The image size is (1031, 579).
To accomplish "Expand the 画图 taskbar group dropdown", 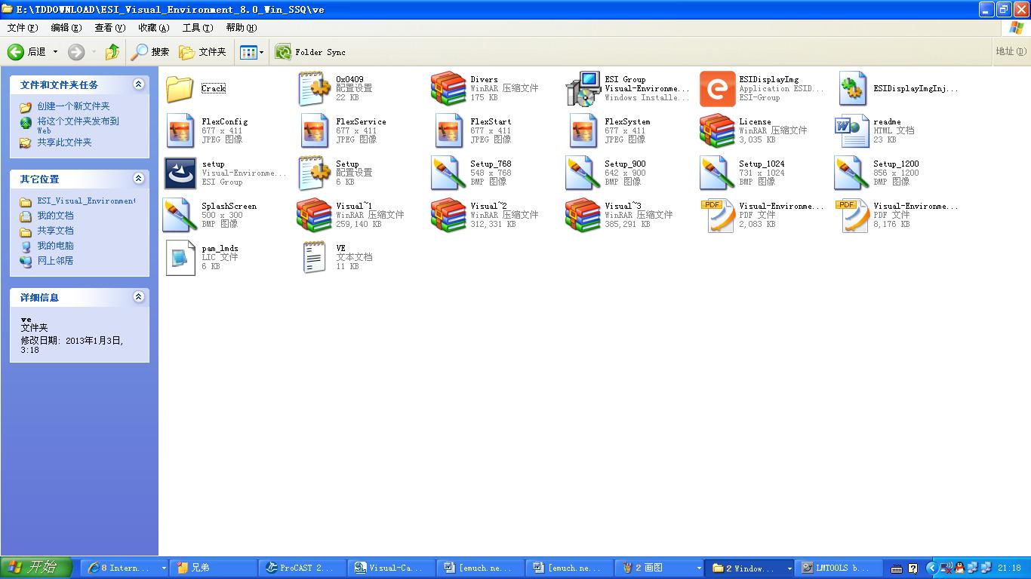I will click(700, 568).
